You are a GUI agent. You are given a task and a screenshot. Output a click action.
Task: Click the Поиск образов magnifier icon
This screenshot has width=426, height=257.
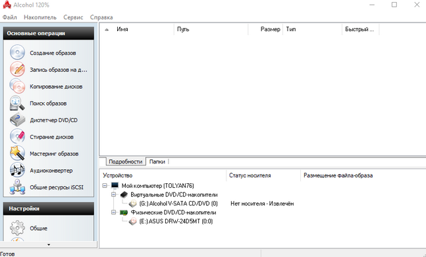(17, 103)
